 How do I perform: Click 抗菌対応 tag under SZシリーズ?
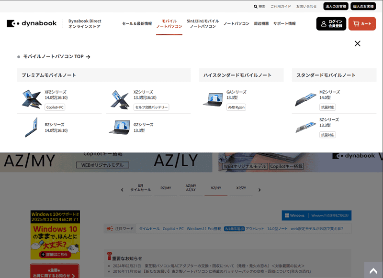(x=327, y=135)
